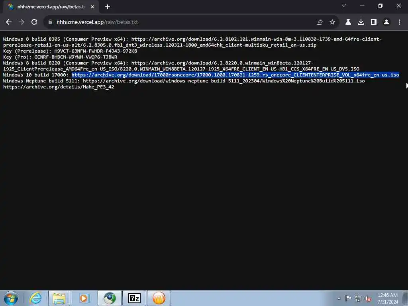This screenshot has width=408, height=306.
Task: Click the archive.org/details/Make_PE3_42 text
Action: [x=59, y=87]
